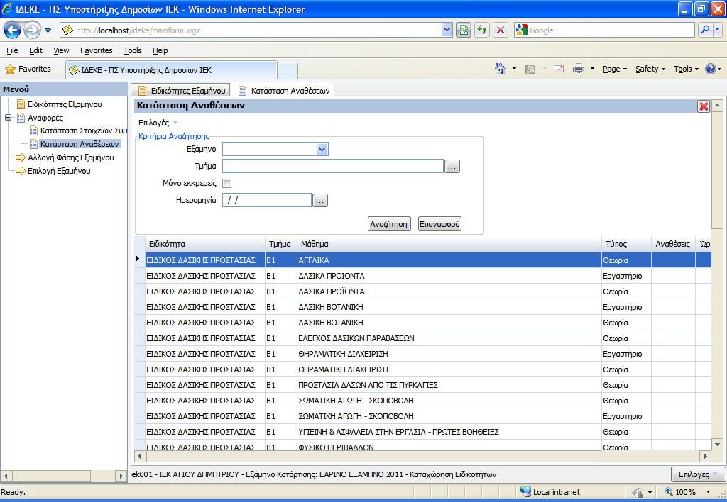Click the Read Mail icon
The width and height of the screenshot is (727, 502).
tap(559, 69)
